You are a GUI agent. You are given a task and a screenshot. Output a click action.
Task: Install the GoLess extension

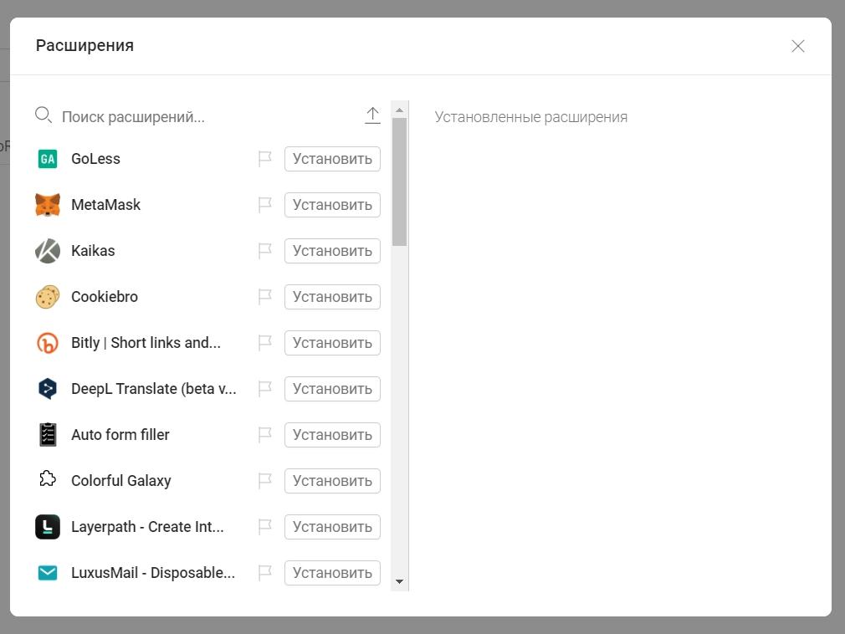(332, 159)
